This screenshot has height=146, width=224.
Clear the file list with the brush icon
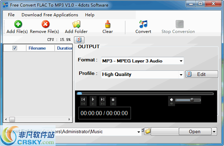click(x=108, y=24)
